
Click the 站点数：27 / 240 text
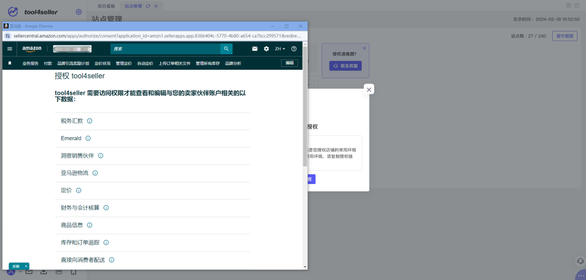[x=528, y=36]
